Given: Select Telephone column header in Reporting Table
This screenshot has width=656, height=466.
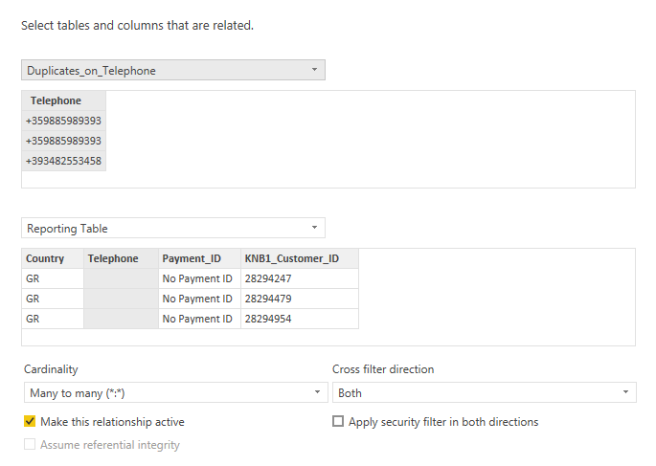Looking at the screenshot, I should (121, 258).
